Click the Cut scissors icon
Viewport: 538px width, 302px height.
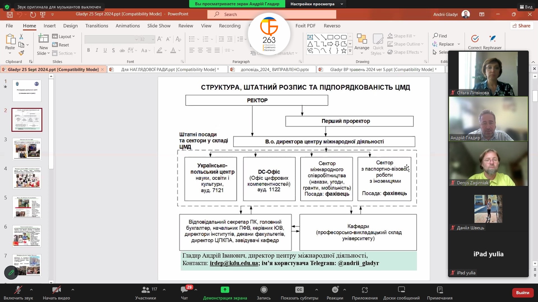pos(21,37)
